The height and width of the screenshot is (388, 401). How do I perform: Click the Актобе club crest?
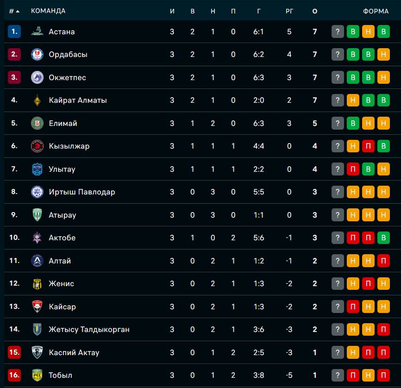point(37,238)
